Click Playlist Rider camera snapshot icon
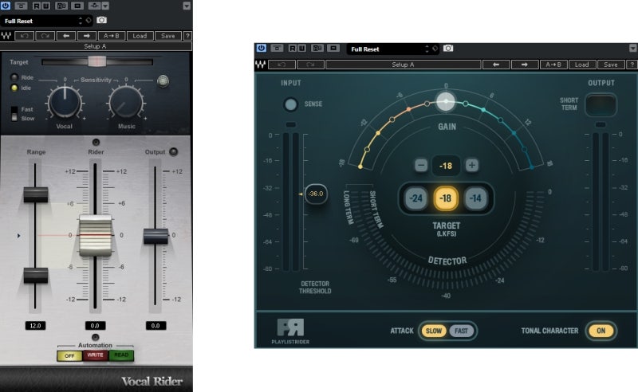This screenshot has height=392, width=638. pos(448,49)
